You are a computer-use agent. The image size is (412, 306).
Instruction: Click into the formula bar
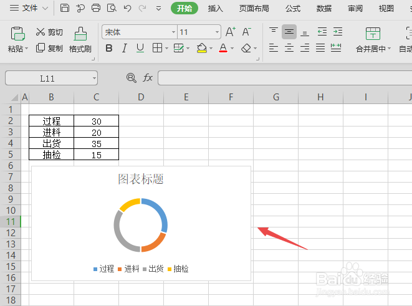tap(285, 78)
